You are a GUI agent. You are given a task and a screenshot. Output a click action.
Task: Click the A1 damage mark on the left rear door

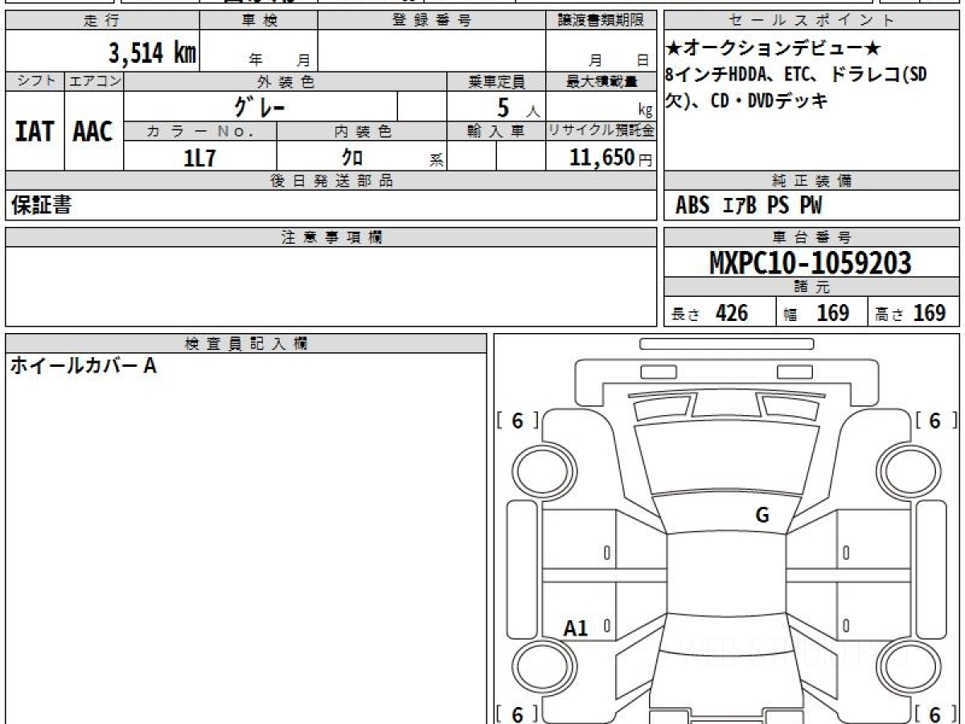point(576,628)
